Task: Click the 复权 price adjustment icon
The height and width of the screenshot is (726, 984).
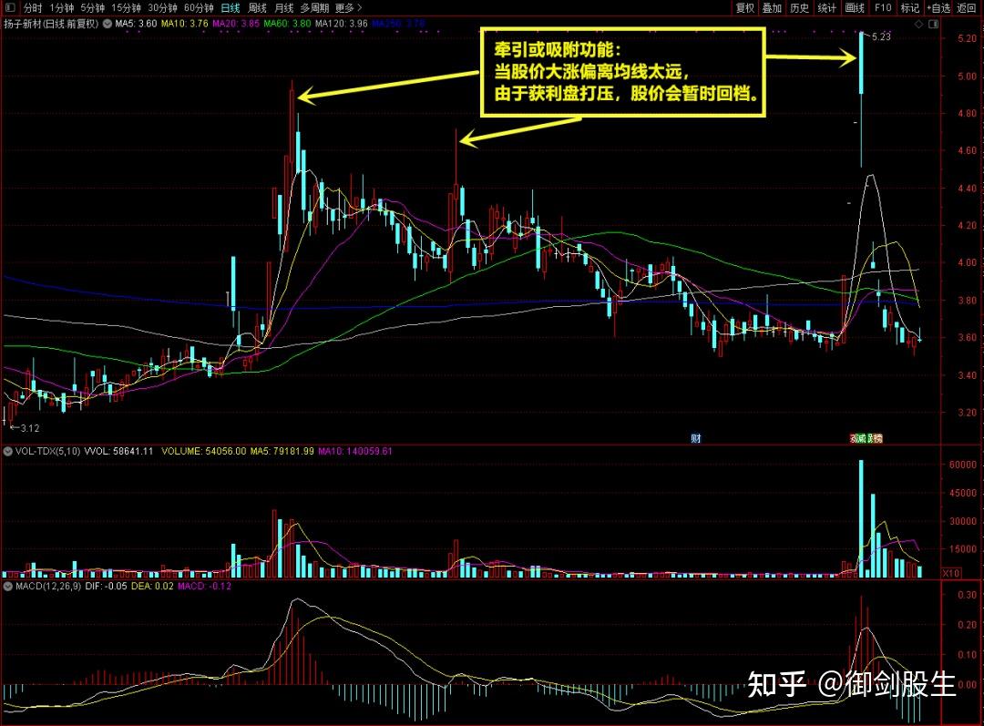Action: (x=744, y=7)
